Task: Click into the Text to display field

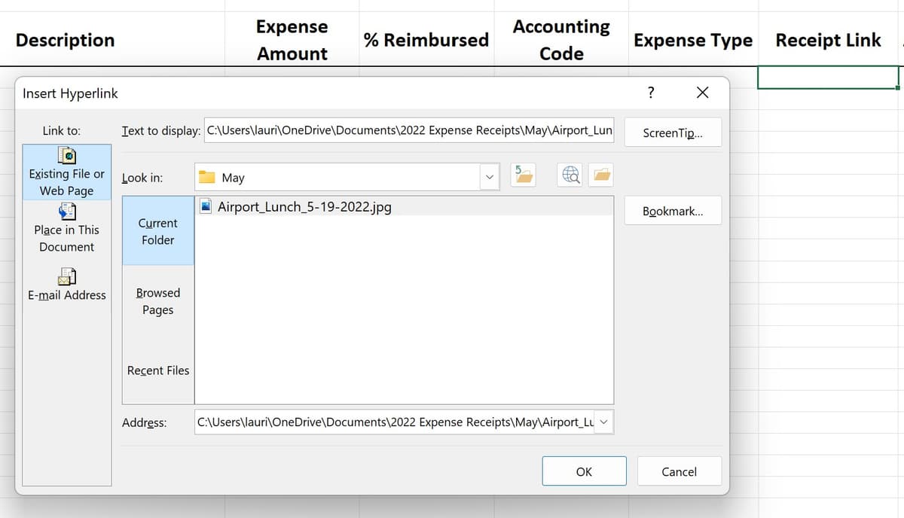Action: (409, 130)
